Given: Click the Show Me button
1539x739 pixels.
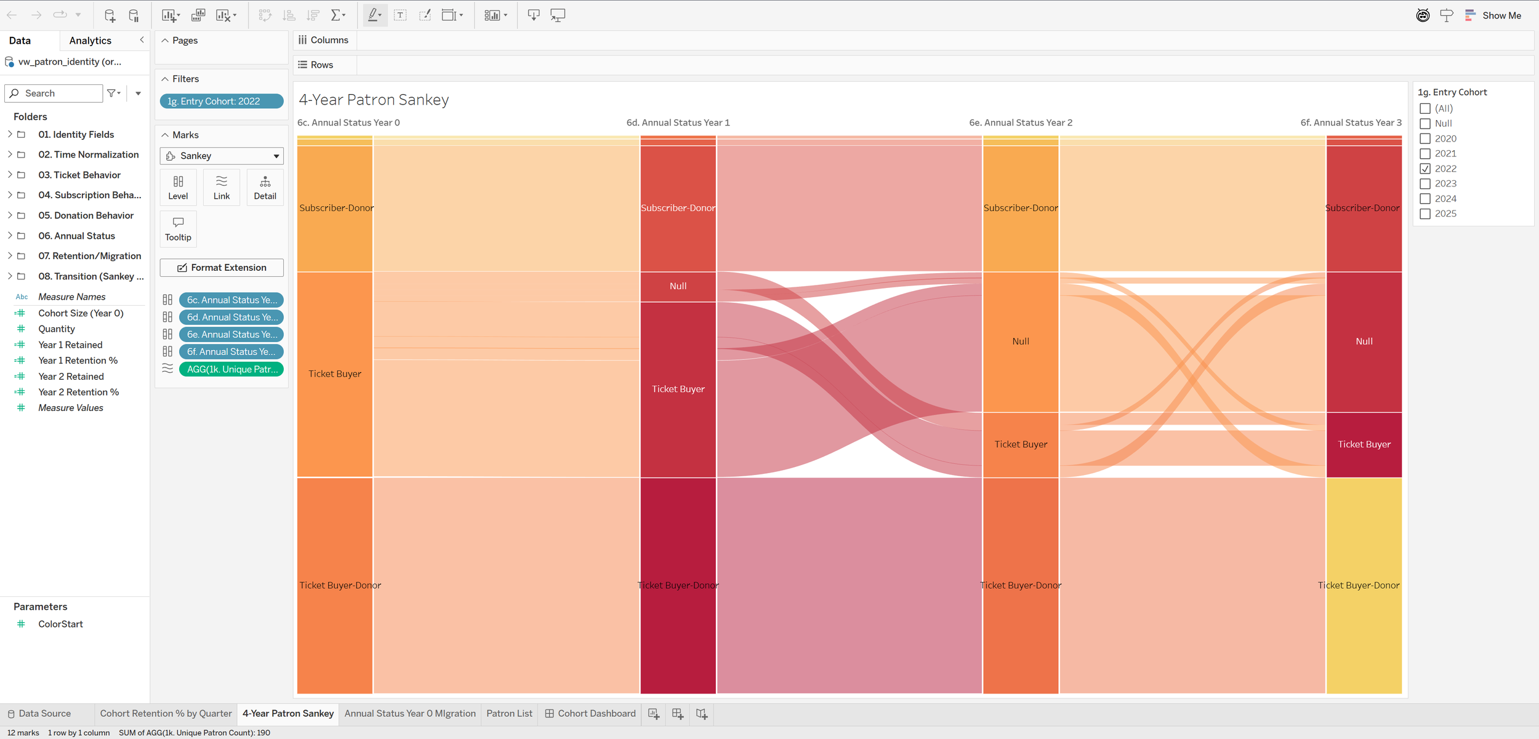Looking at the screenshot, I should point(1495,15).
